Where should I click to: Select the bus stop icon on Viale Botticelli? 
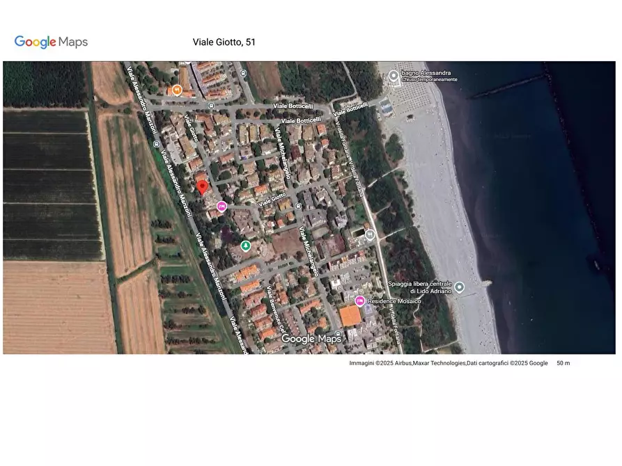click(210, 106)
